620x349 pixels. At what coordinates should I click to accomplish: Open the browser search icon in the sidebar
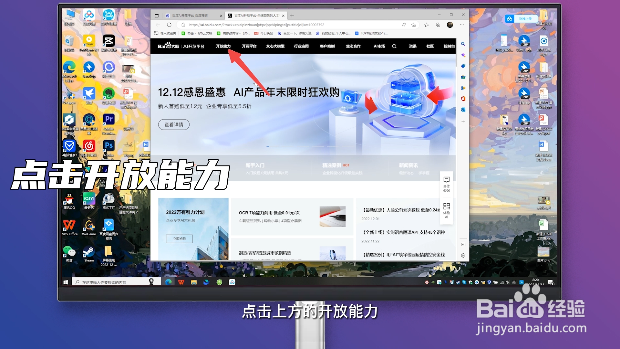(x=463, y=44)
